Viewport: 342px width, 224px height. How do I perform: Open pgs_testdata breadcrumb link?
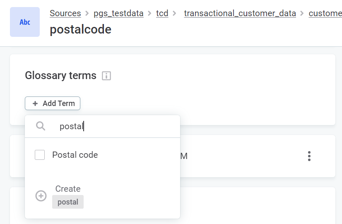(x=119, y=13)
